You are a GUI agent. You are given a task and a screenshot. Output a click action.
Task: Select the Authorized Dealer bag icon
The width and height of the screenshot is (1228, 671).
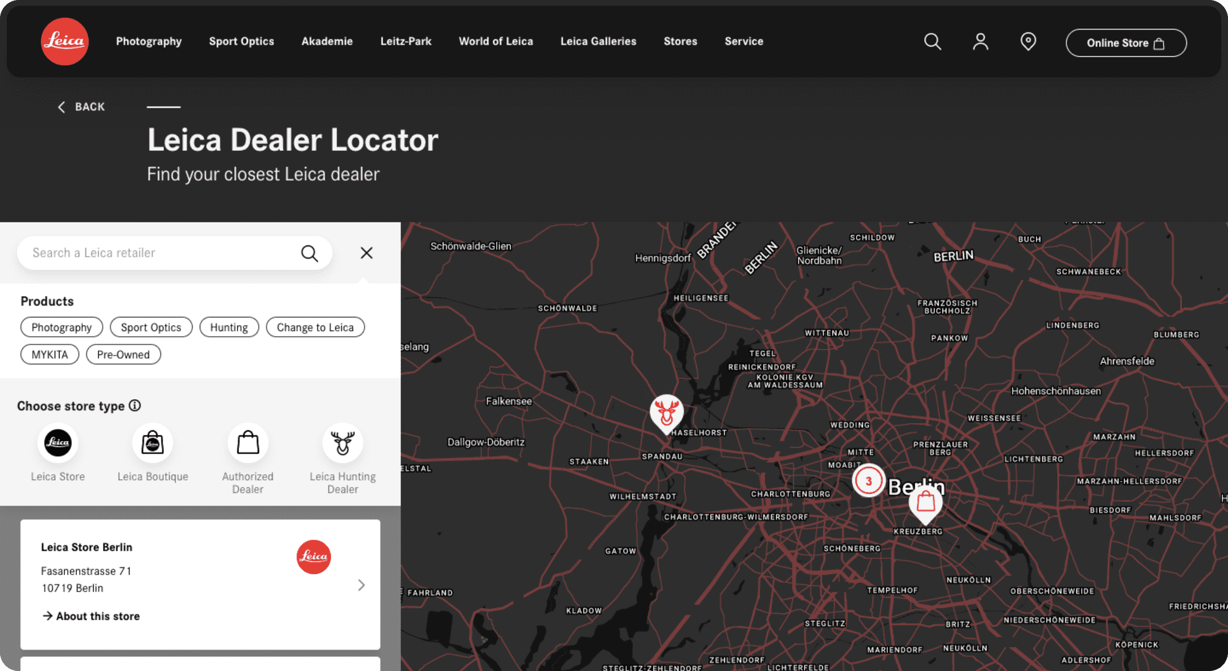[x=248, y=443]
